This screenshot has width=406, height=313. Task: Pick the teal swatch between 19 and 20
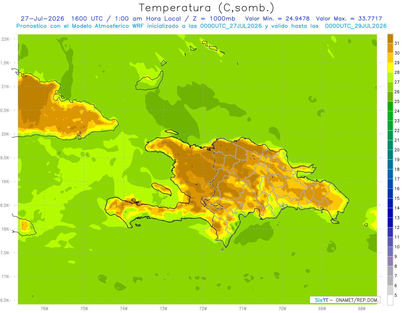point(390,155)
